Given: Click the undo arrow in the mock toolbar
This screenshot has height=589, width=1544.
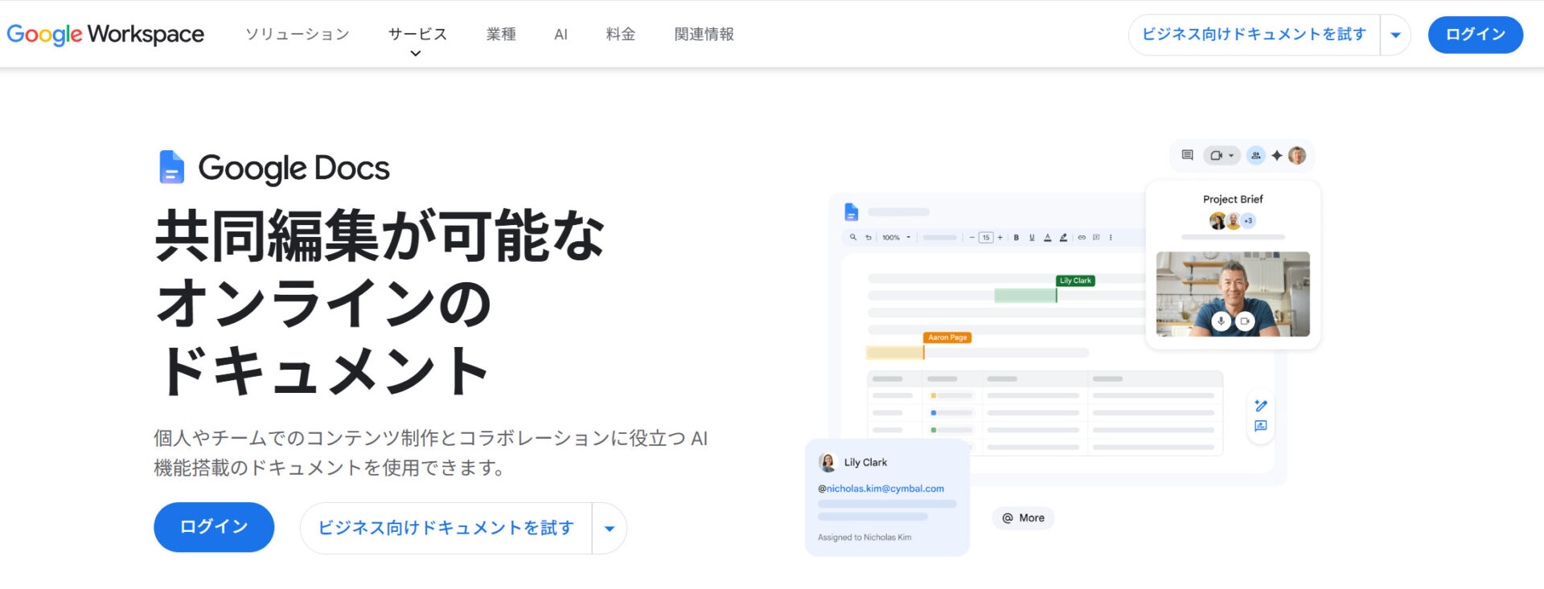Looking at the screenshot, I should pos(868,237).
